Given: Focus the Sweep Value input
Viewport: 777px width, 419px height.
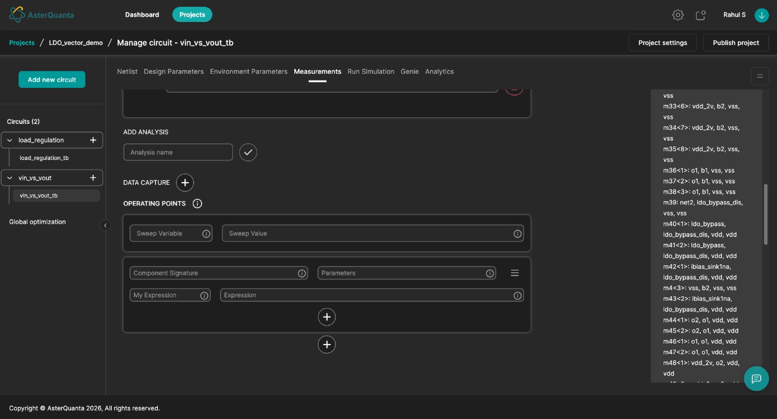Looking at the screenshot, I should click(x=373, y=234).
